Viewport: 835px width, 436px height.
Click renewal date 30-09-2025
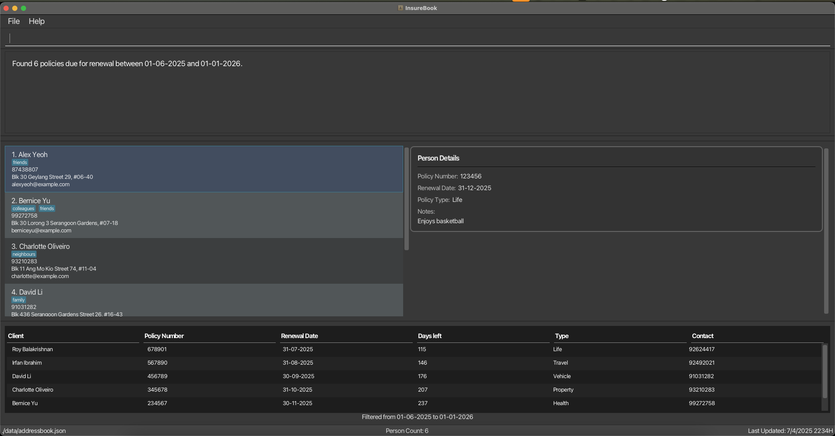coord(298,376)
